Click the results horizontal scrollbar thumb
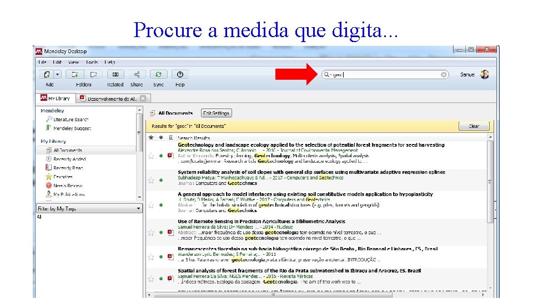Viewport: 533px width, 299px height. point(273,295)
